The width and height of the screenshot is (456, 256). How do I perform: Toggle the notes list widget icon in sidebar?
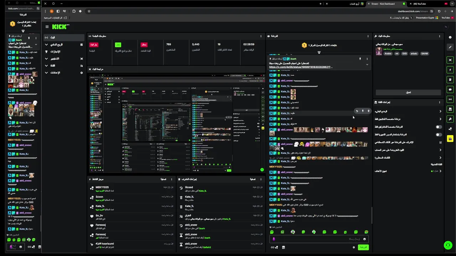point(450,80)
